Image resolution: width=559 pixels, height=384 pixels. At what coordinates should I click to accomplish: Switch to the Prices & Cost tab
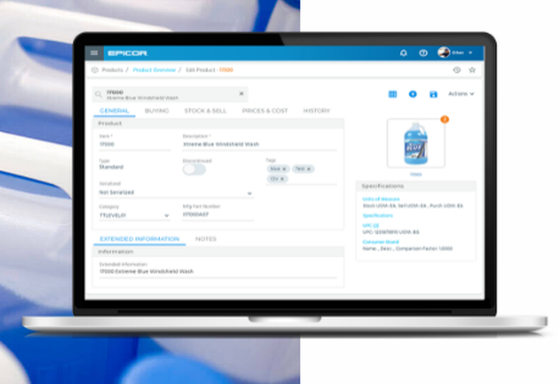(x=265, y=111)
